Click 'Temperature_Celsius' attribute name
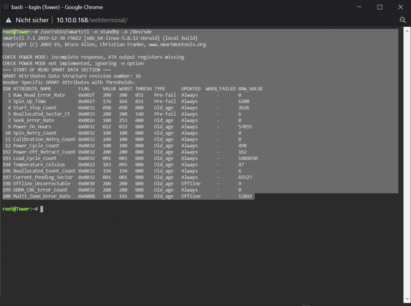The height and width of the screenshot is (306, 411). 39,164
